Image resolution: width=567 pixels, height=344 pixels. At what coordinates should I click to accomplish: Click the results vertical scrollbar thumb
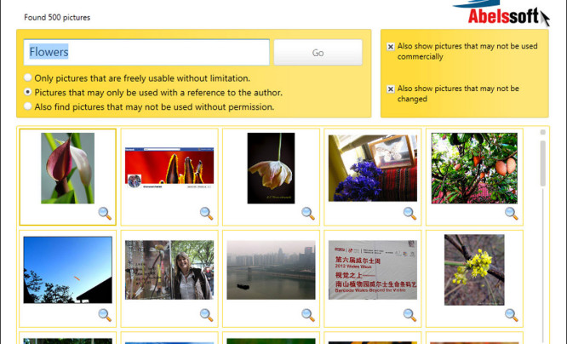tap(543, 163)
